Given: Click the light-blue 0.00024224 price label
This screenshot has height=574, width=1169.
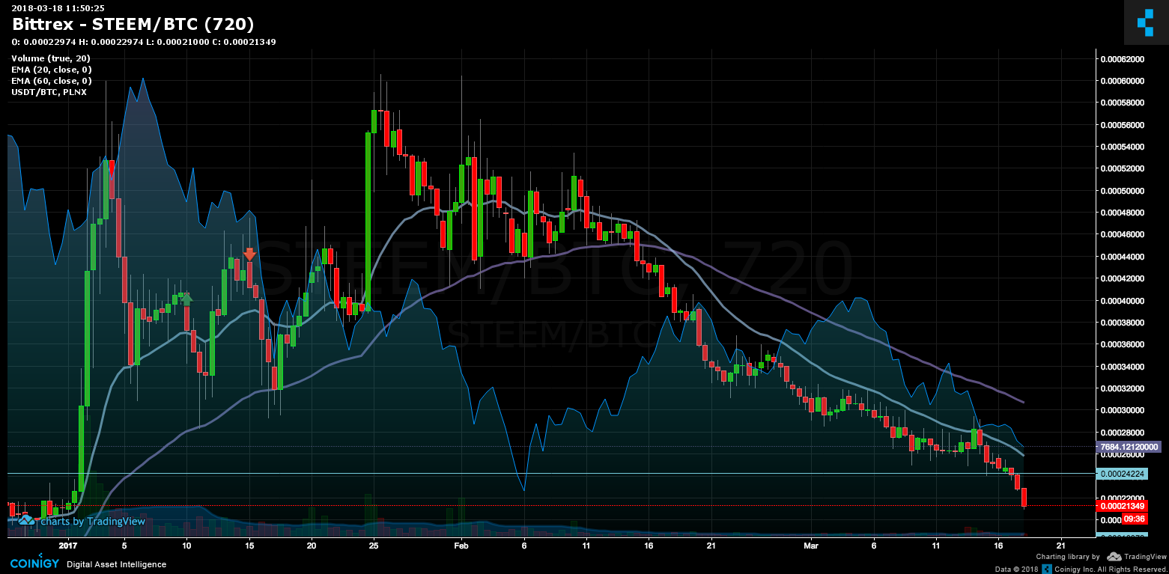Looking at the screenshot, I should tap(1122, 474).
